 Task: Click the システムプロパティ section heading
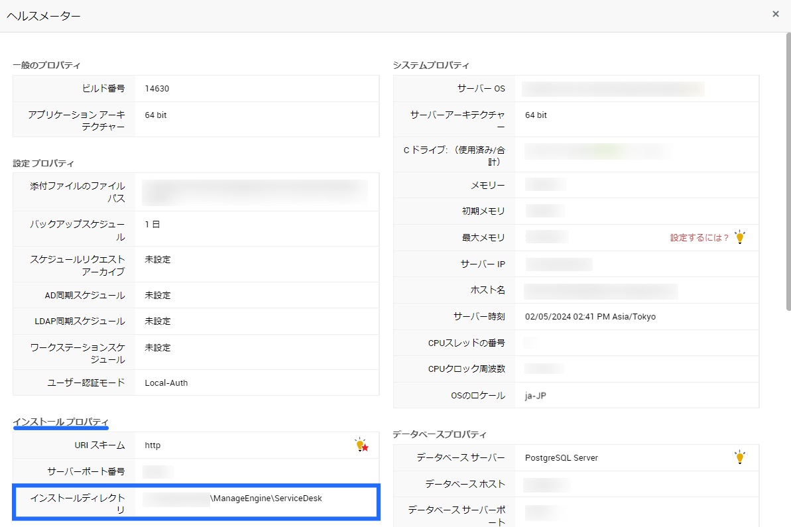coord(431,65)
